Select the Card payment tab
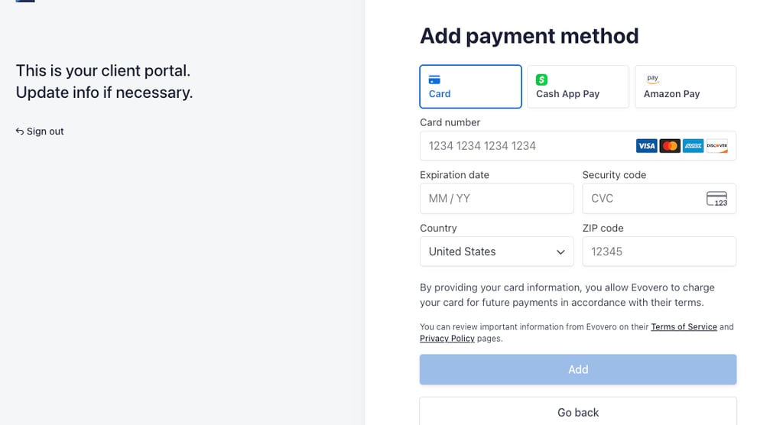Image resolution: width=783 pixels, height=425 pixels. [x=470, y=86]
